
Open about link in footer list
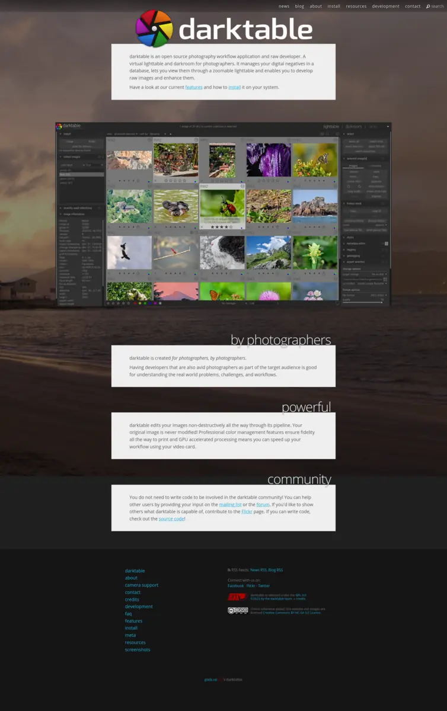(x=131, y=578)
